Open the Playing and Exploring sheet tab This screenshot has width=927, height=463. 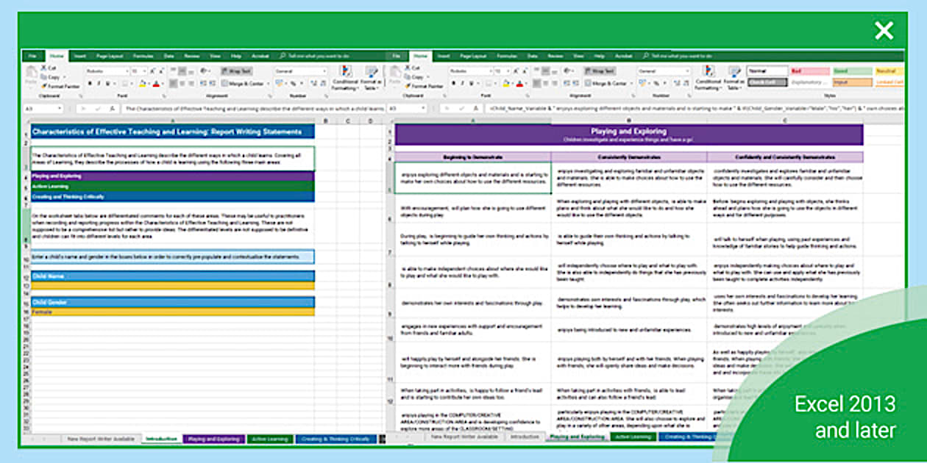(x=213, y=439)
